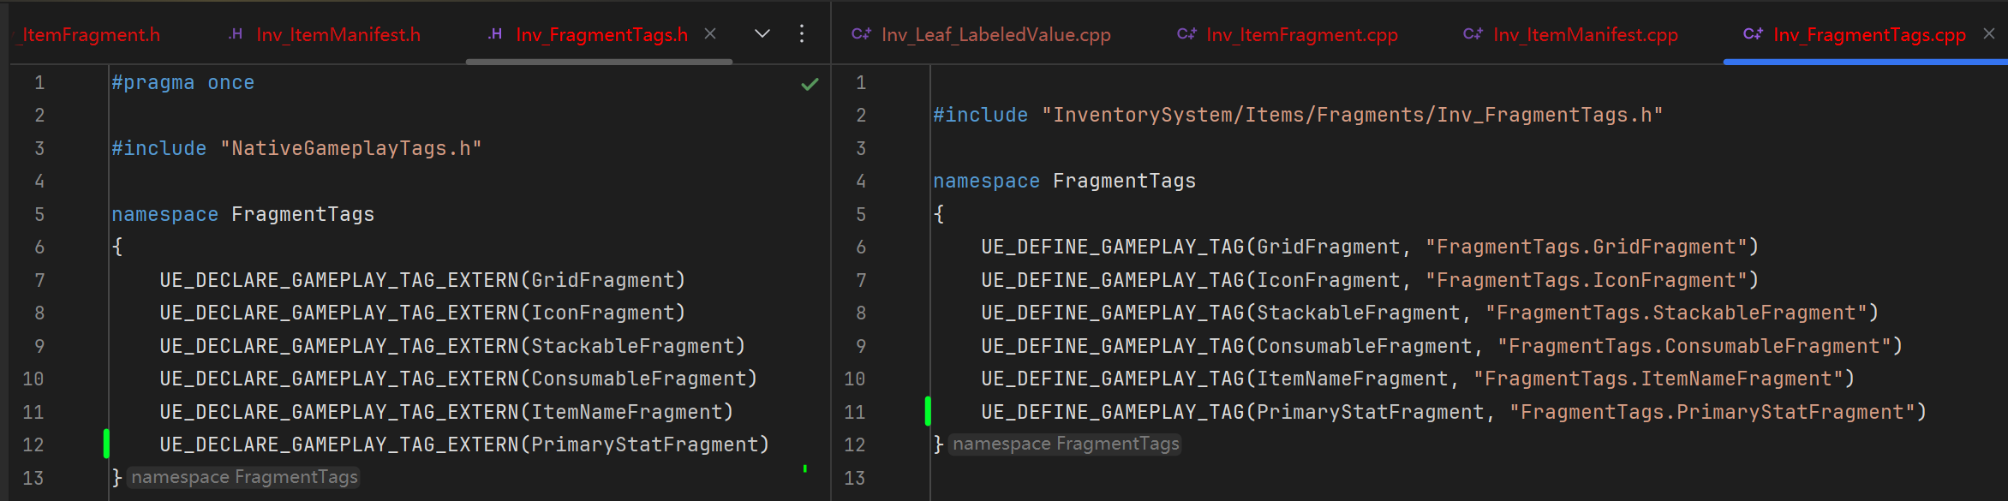Switch to the ItemFragment.h tab
Viewport: 2008px width, 501px height.
(x=91, y=35)
